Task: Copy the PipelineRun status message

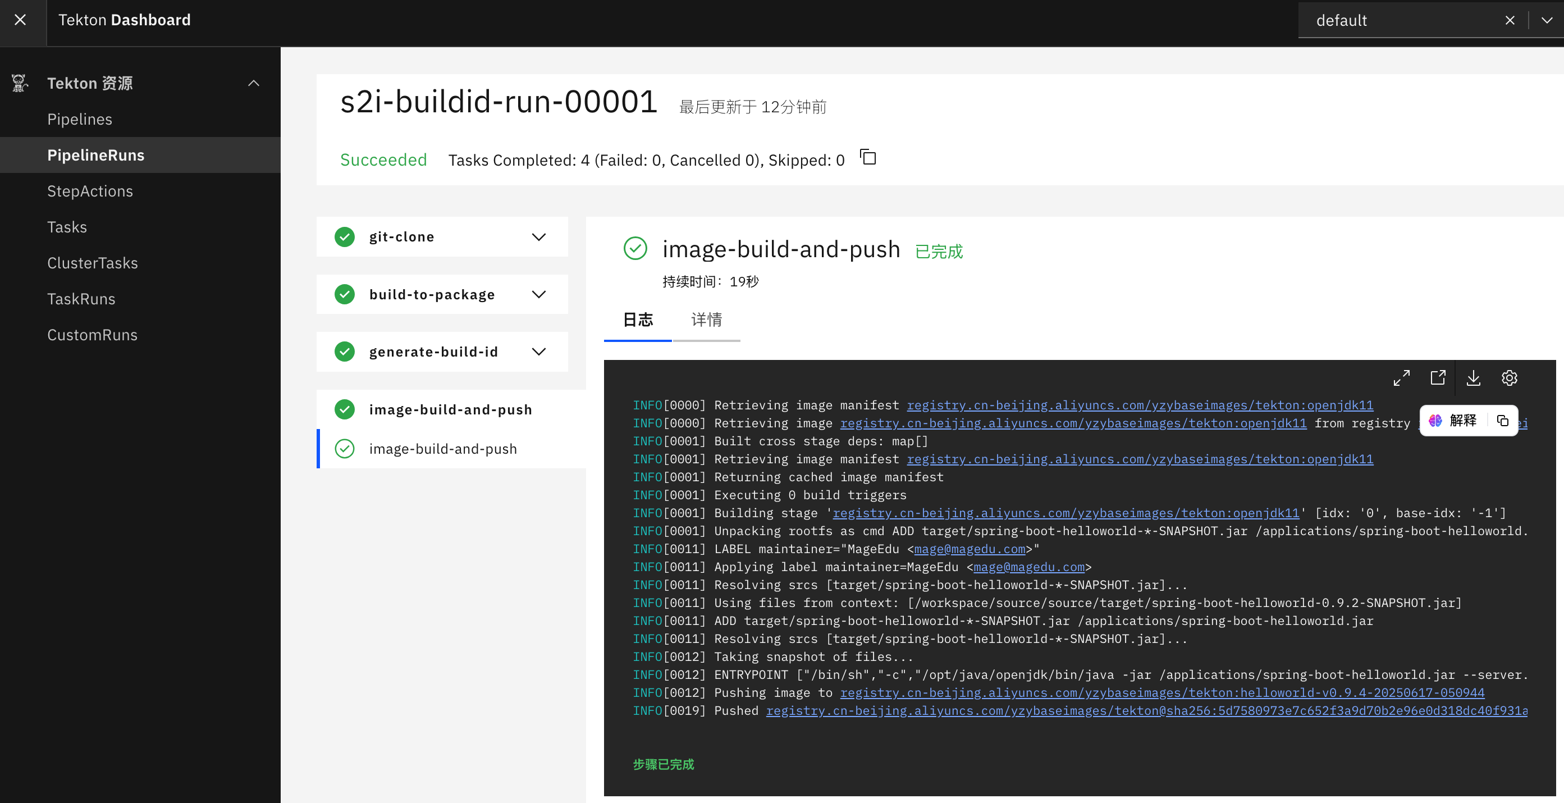Action: 868,158
